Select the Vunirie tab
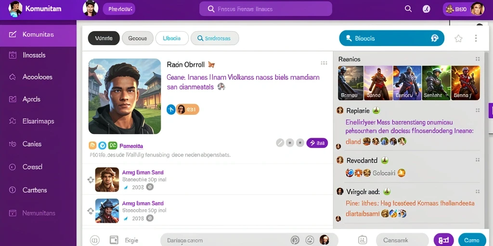The image size is (493, 246). [104, 38]
